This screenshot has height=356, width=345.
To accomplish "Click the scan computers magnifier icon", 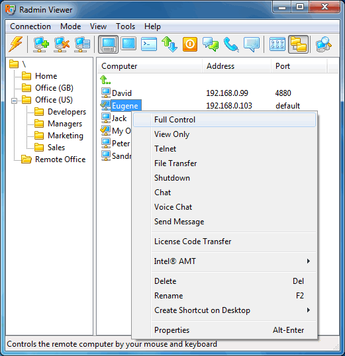I will click(x=324, y=44).
